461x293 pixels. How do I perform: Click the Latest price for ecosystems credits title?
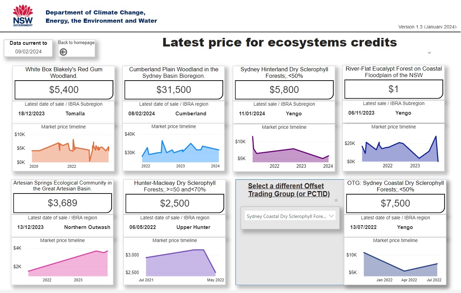coord(280,42)
